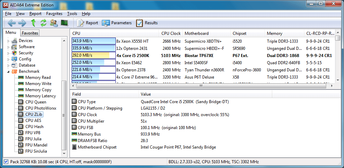Select the Config icon in tree
This screenshot has height=168, width=344.
pos(14,59)
